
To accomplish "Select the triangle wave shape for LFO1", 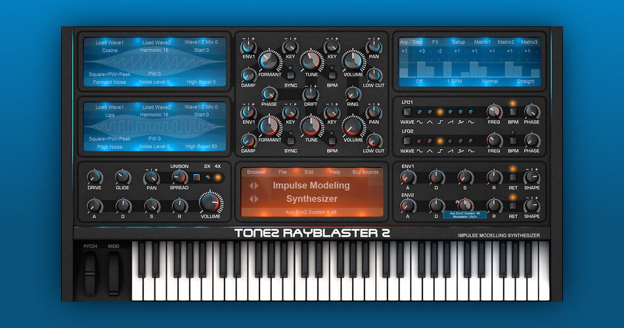I will pyautogui.click(x=430, y=112).
